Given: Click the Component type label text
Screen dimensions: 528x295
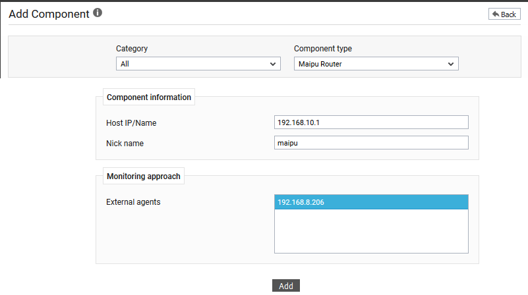Looking at the screenshot, I should (323, 49).
